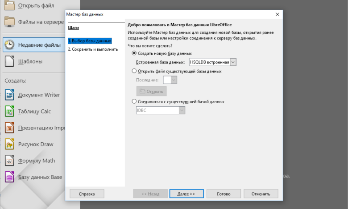Click the Impress presentation icon

pos(10,128)
